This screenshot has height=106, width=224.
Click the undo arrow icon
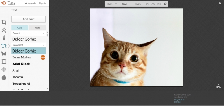click(147, 4)
